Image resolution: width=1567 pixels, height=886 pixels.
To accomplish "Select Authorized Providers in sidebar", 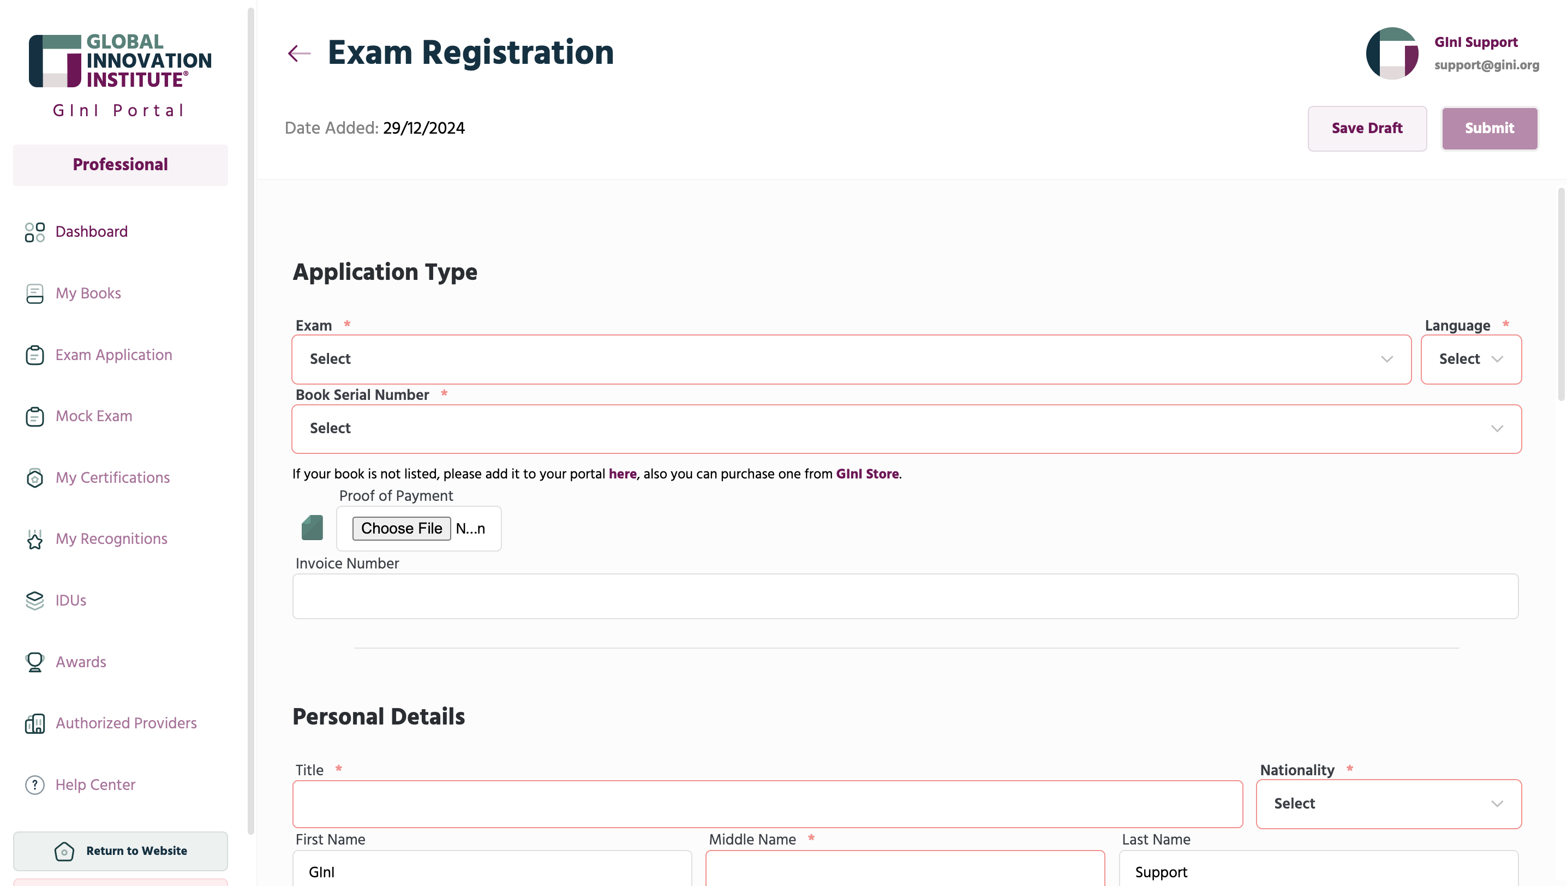I will [x=126, y=723].
